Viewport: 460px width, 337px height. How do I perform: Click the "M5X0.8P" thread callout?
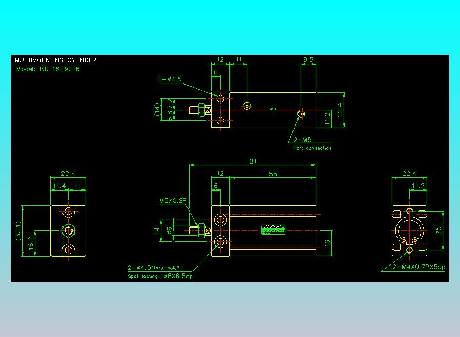(x=173, y=201)
